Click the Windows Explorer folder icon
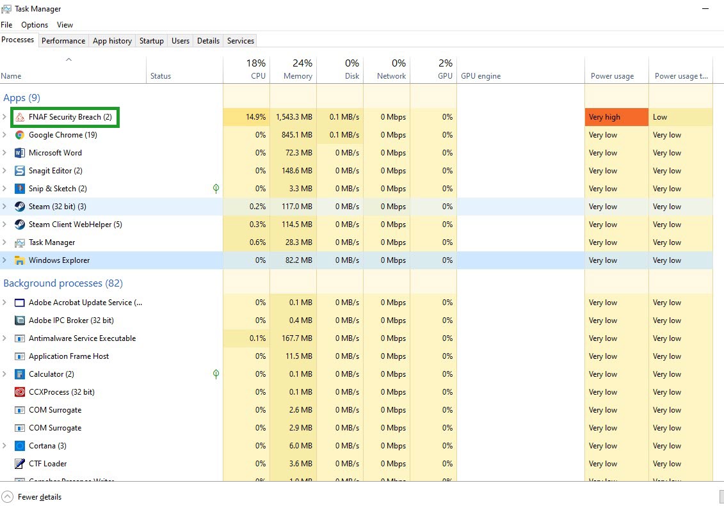Image resolution: width=724 pixels, height=506 pixels. point(19,260)
